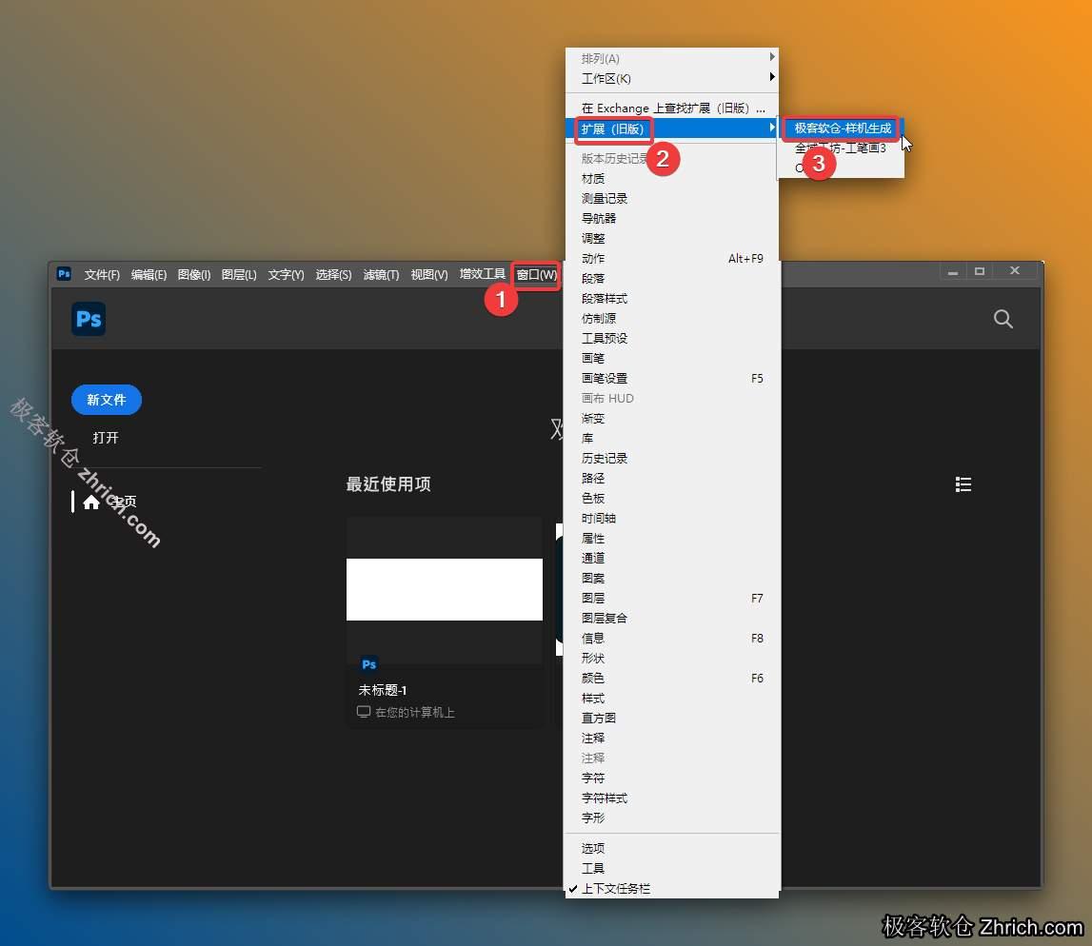Toggle the 选项 bar menu item
The height and width of the screenshot is (946, 1092).
672,849
